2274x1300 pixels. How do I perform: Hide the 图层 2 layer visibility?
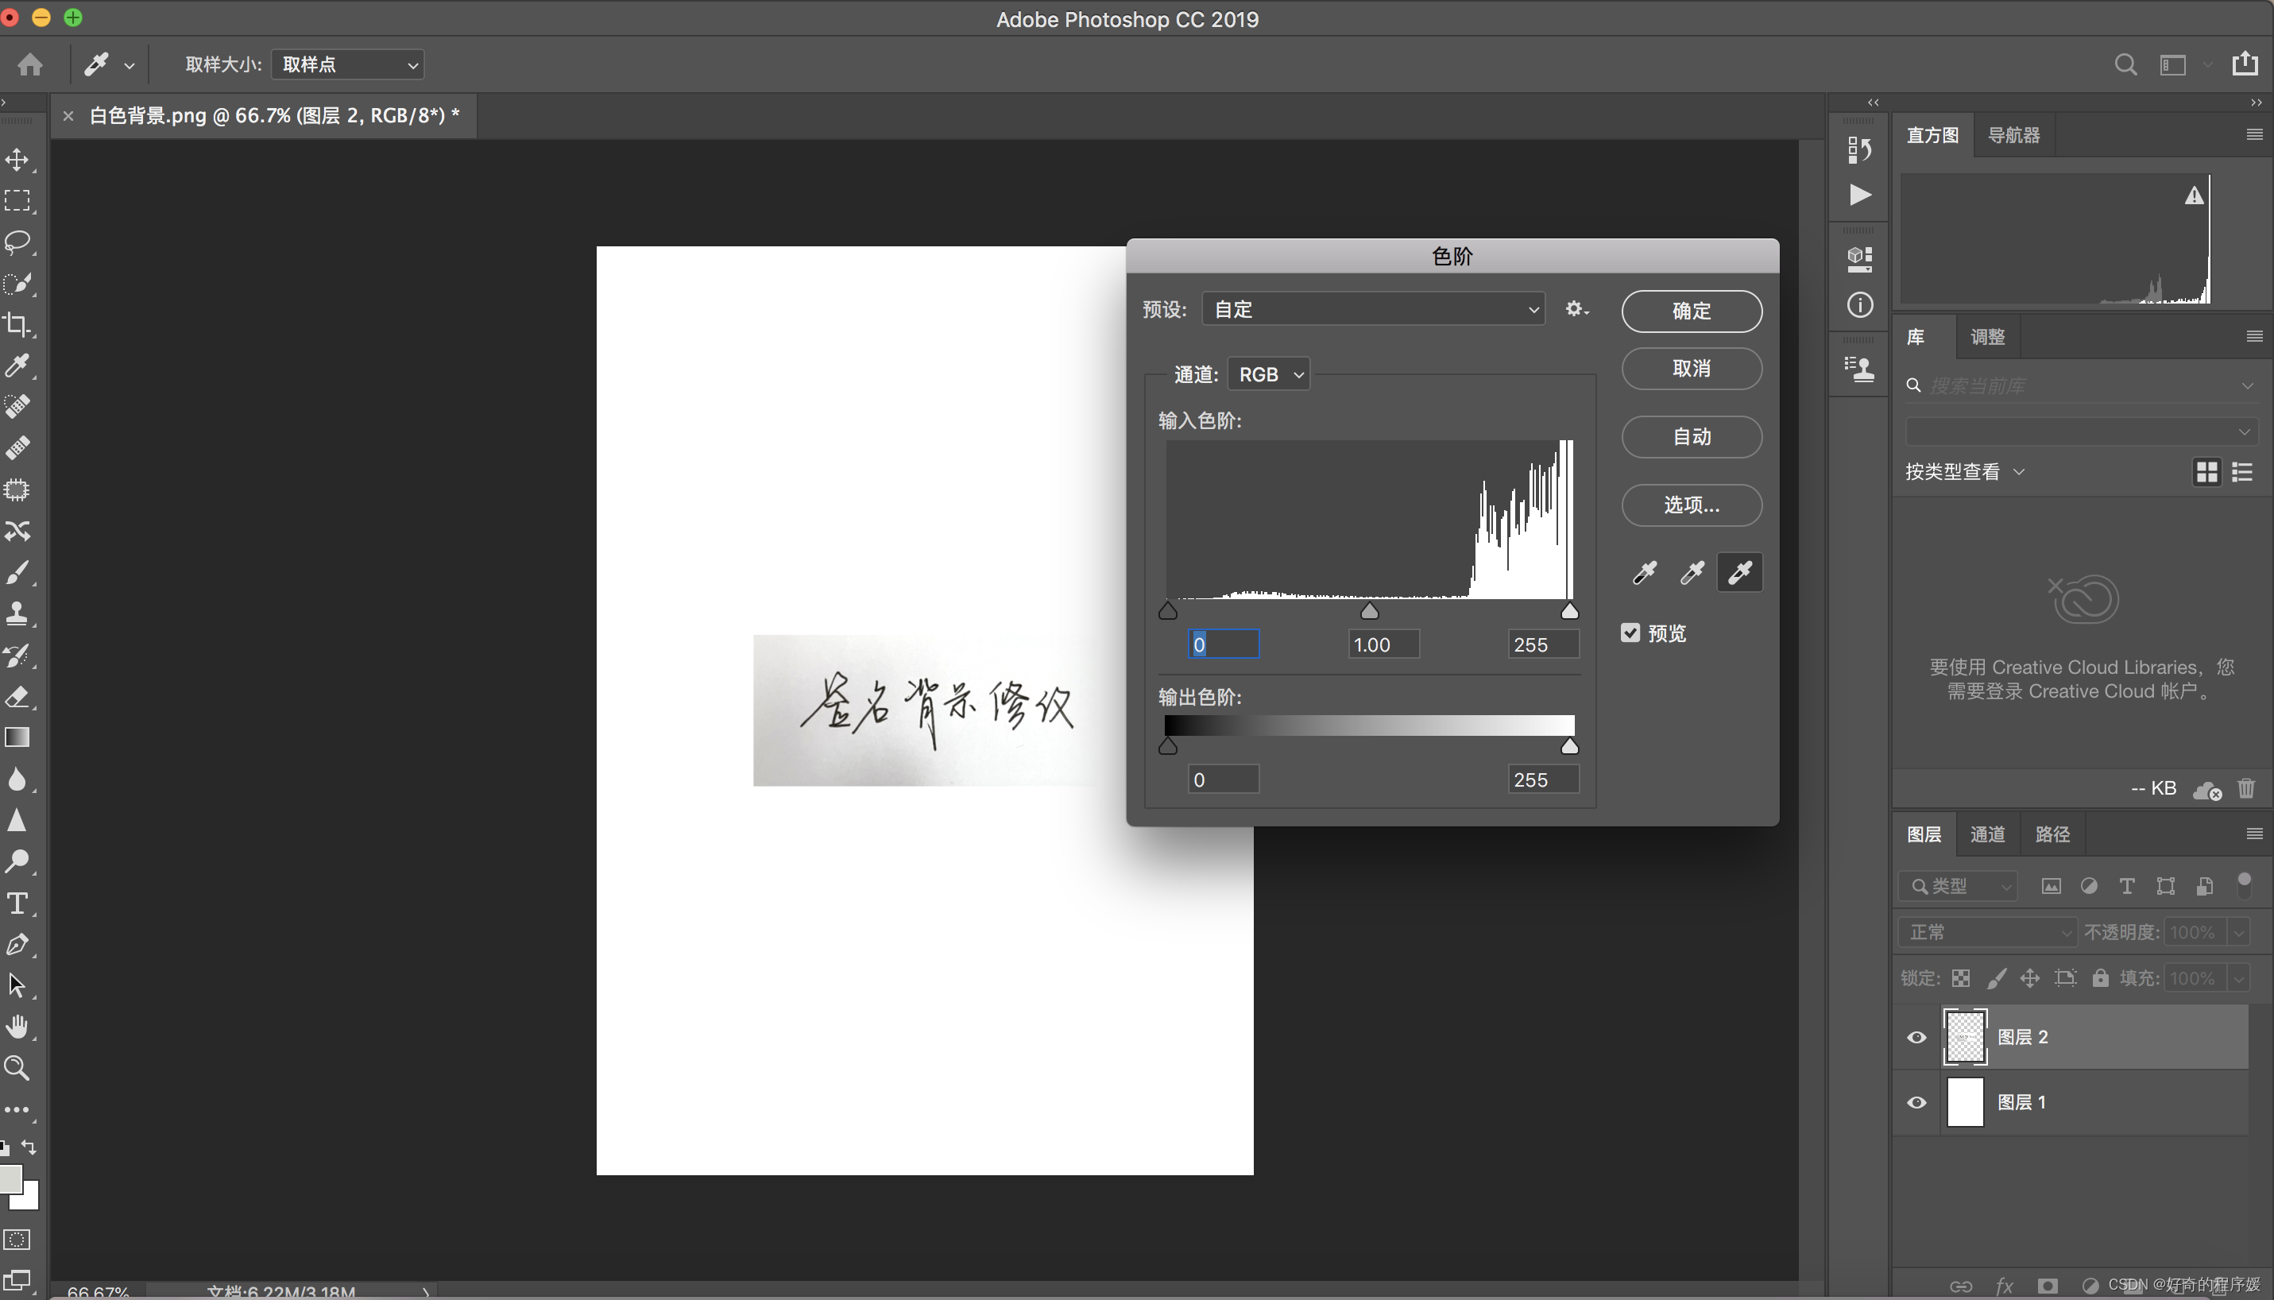[x=1916, y=1037]
